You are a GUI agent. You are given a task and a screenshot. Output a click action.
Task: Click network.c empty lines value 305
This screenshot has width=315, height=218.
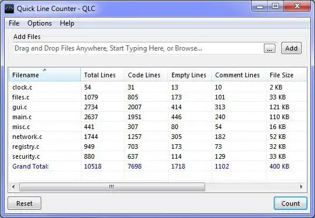point(176,137)
